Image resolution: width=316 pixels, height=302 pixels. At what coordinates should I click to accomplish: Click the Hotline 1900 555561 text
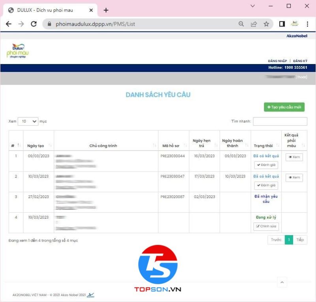pyautogui.click(x=288, y=68)
